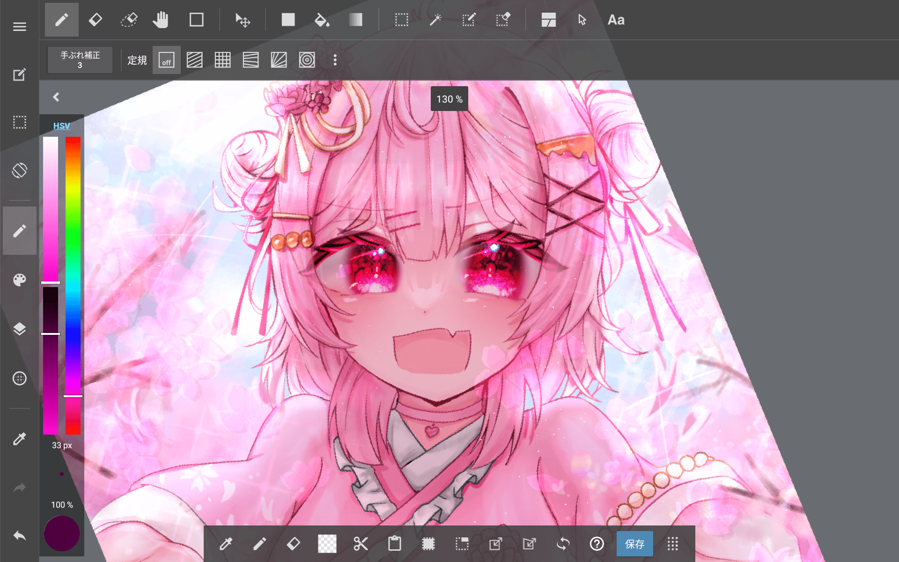Open ruler more options three dots
The height and width of the screenshot is (562, 899).
335,60
